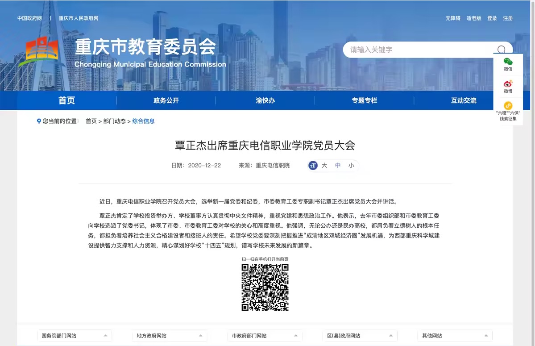Open the 中国政府网 link
Image resolution: width=535 pixels, height=346 pixels.
29,18
